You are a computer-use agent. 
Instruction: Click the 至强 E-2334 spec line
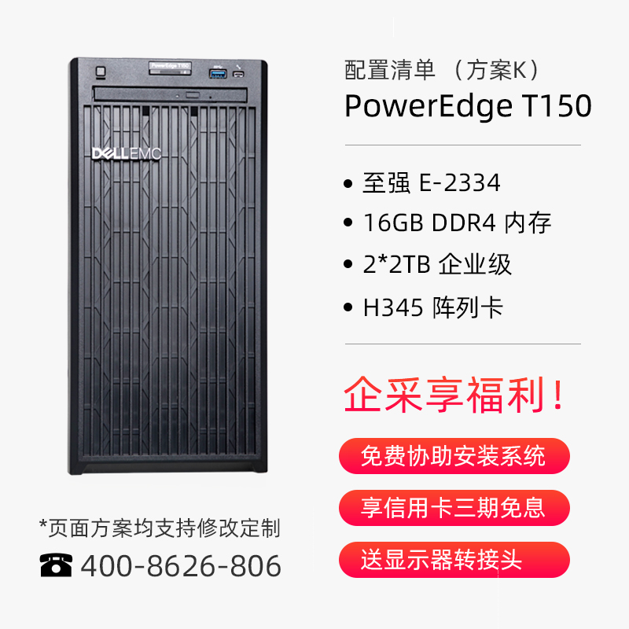[431, 182]
